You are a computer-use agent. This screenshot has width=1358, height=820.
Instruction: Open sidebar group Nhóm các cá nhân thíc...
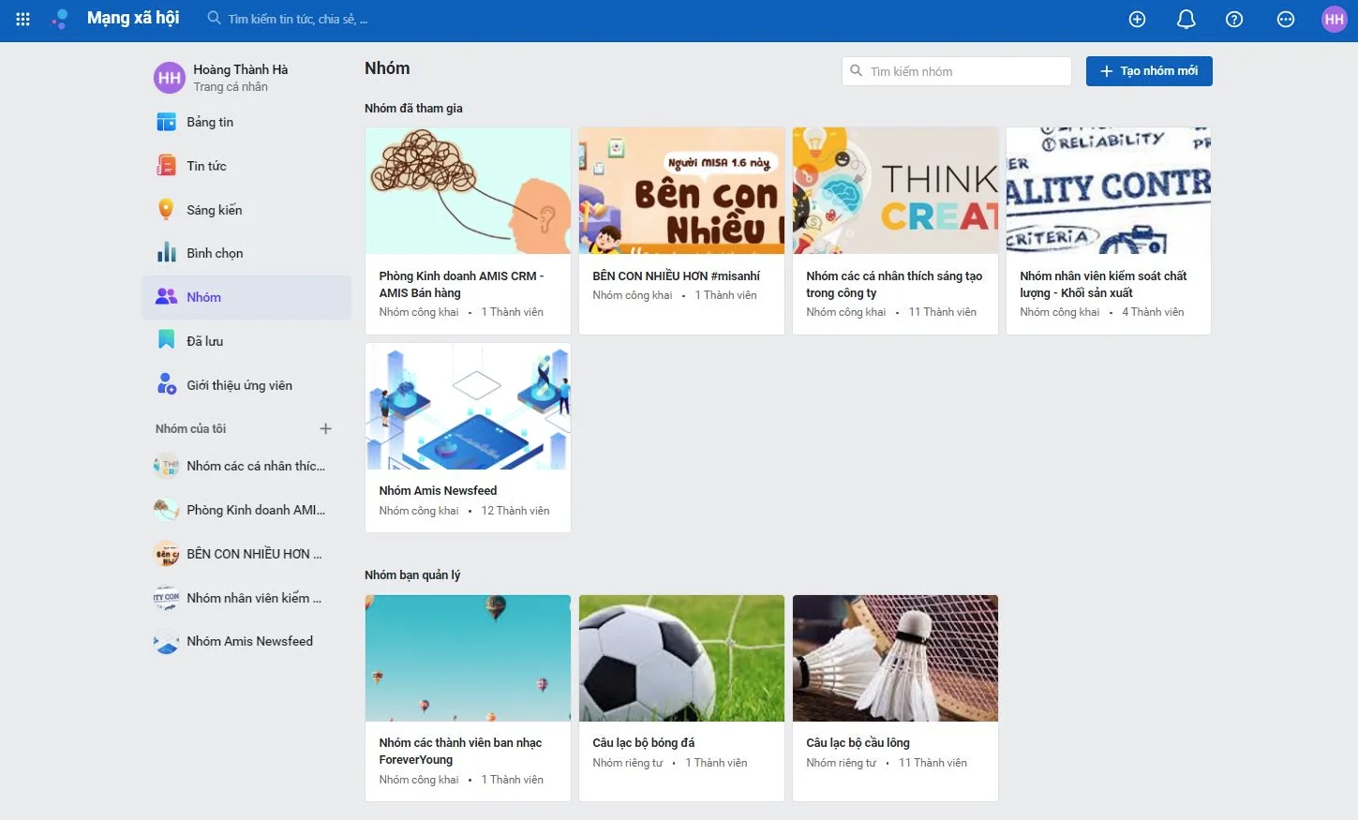tap(246, 466)
